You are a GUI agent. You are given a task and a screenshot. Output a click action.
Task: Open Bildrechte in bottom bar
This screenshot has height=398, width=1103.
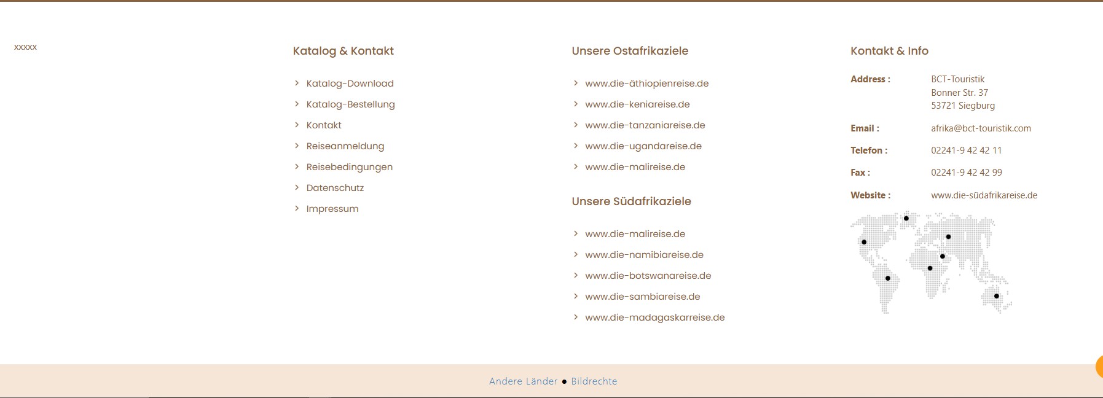pos(594,381)
